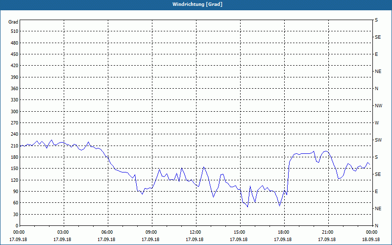Click the 120 y-axis value
The height and width of the screenshot is (245, 392).
click(14, 180)
